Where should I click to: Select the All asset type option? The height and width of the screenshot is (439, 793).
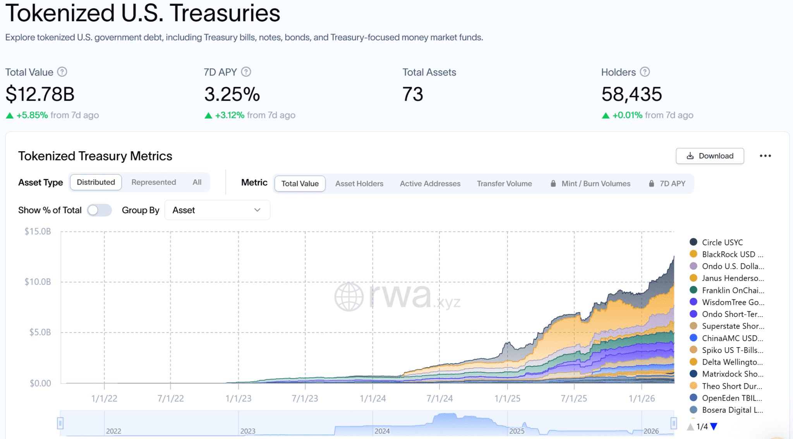pyautogui.click(x=197, y=182)
